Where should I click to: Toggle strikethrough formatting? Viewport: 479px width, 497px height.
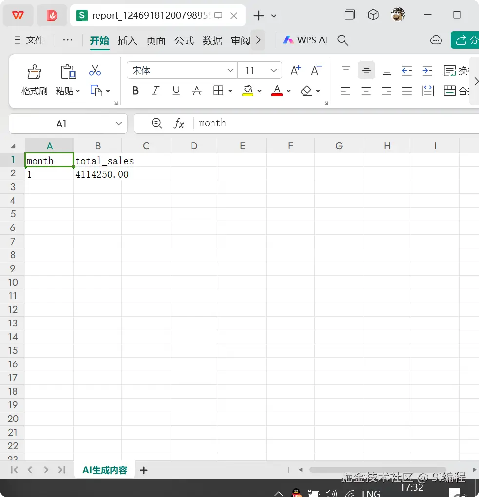pyautogui.click(x=197, y=91)
